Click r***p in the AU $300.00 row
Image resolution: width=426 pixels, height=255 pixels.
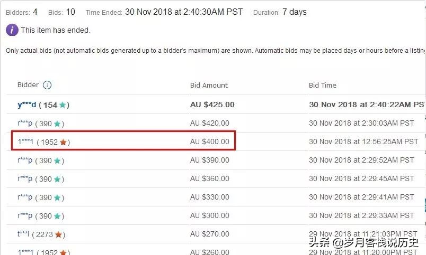coord(25,216)
